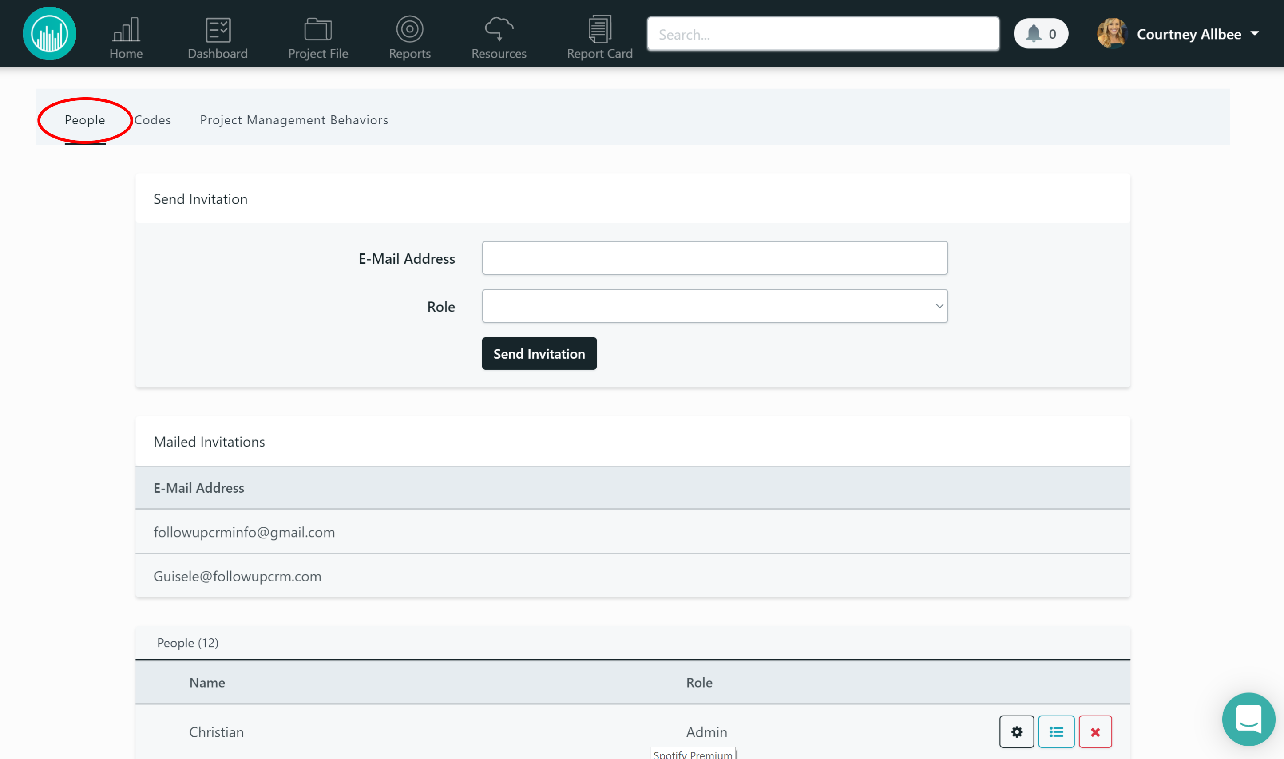
Task: Open Christian's list details button
Action: click(1056, 732)
